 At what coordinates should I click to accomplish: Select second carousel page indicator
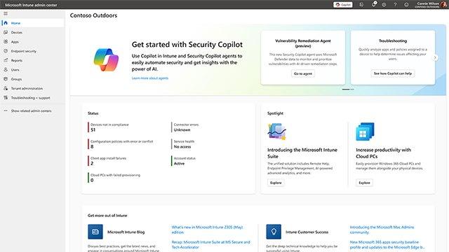coord(352,89)
